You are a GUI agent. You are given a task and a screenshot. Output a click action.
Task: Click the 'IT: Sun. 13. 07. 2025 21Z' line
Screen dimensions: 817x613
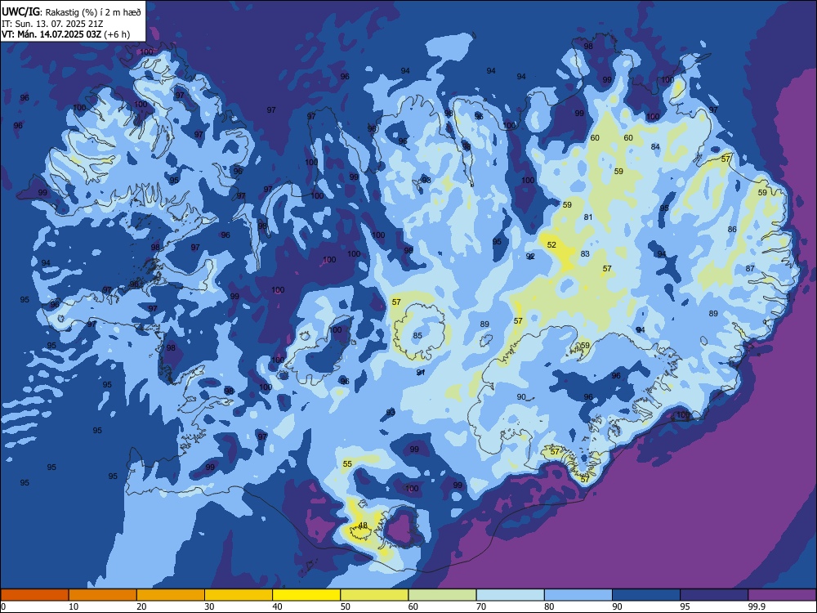[52, 24]
